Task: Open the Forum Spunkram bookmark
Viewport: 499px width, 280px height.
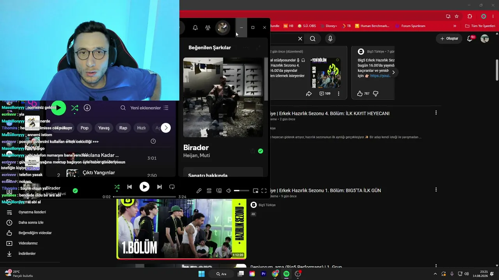Action: [x=410, y=26]
